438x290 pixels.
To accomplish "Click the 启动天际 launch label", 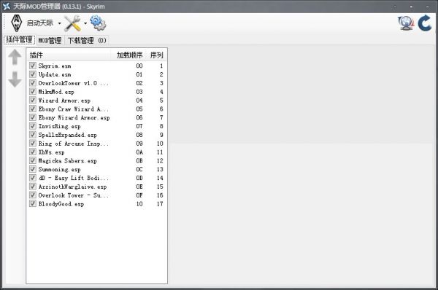I will click(x=39, y=23).
